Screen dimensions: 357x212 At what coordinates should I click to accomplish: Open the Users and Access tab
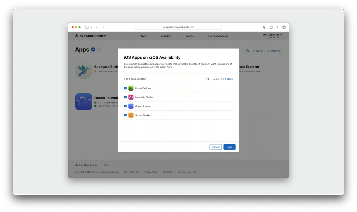pos(218,36)
